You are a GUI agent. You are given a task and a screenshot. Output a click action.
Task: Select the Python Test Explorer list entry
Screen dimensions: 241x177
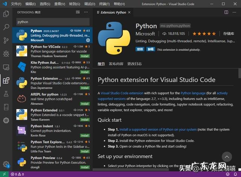click(x=52, y=146)
